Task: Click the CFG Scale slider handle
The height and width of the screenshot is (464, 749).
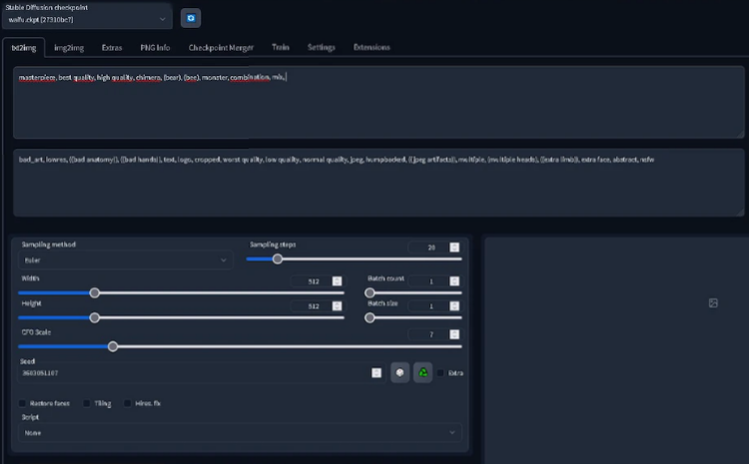Action: coord(113,346)
